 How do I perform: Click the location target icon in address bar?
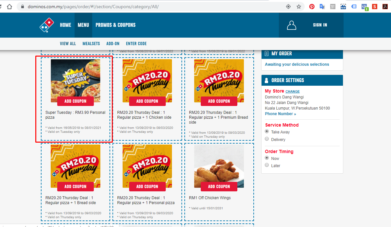click(288, 7)
